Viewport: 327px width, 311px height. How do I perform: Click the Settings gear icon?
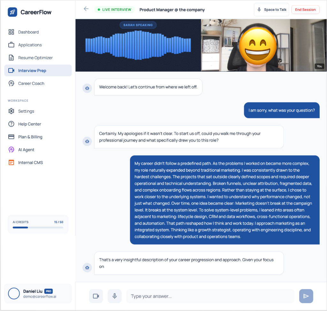pyautogui.click(x=11, y=111)
